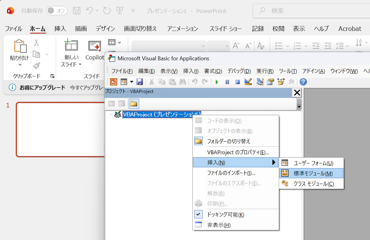Toggle Folders icon in Project pane

[x=134, y=104]
